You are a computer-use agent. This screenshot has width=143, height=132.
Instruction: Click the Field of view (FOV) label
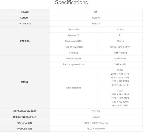pos(74,47)
